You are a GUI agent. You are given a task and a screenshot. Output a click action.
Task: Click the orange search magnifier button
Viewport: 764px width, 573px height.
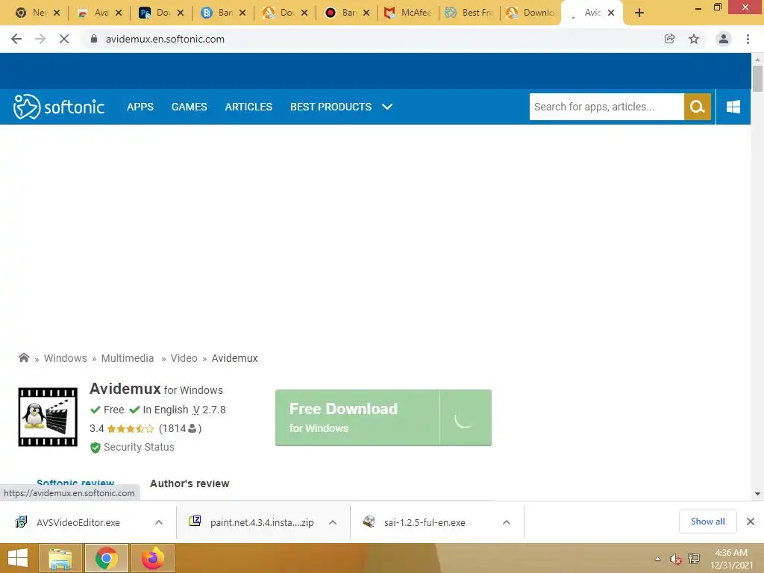(698, 107)
